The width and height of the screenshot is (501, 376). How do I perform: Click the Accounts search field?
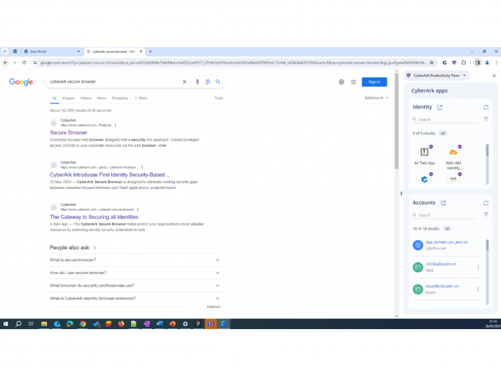pos(445,215)
